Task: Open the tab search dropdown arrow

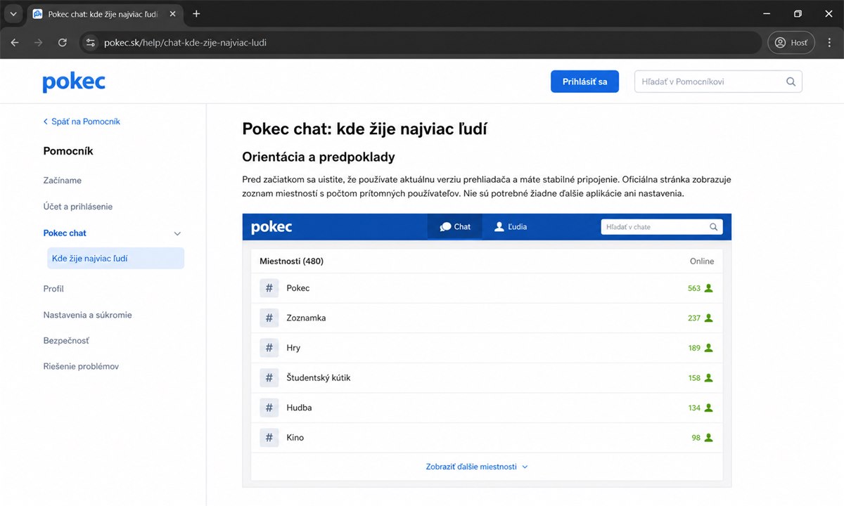Action: 13,14
